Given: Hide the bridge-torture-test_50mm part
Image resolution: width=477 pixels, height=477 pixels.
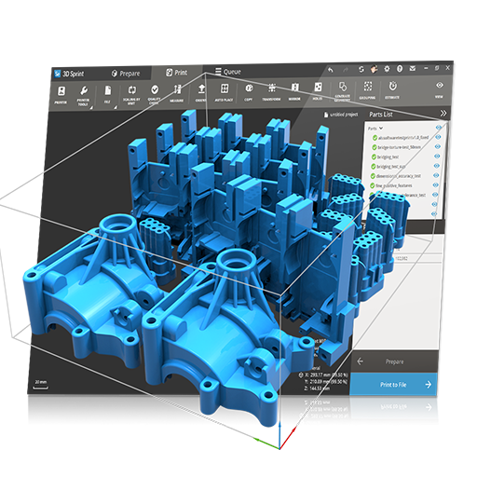Looking at the screenshot, I should pyautogui.click(x=437, y=146).
